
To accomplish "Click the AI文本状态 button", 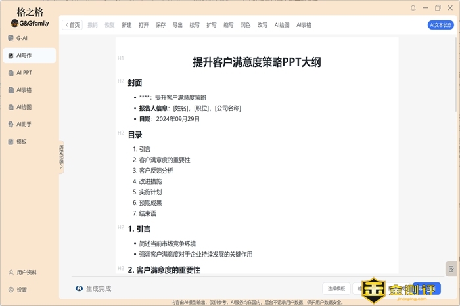I will (x=440, y=25).
